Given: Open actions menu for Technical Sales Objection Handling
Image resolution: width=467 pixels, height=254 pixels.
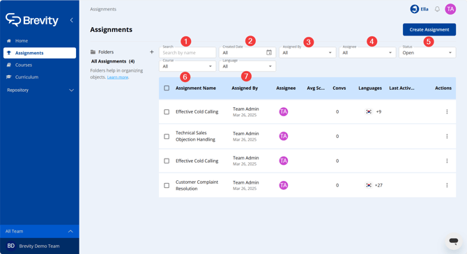Looking at the screenshot, I should click(x=447, y=136).
